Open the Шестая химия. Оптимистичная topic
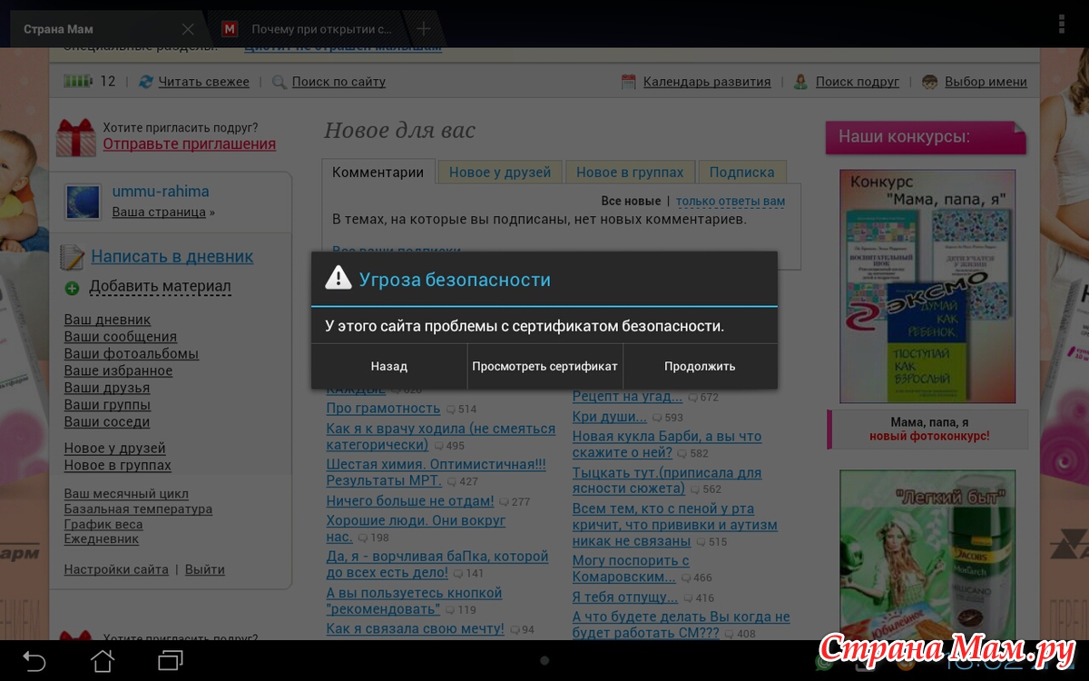 click(x=436, y=472)
